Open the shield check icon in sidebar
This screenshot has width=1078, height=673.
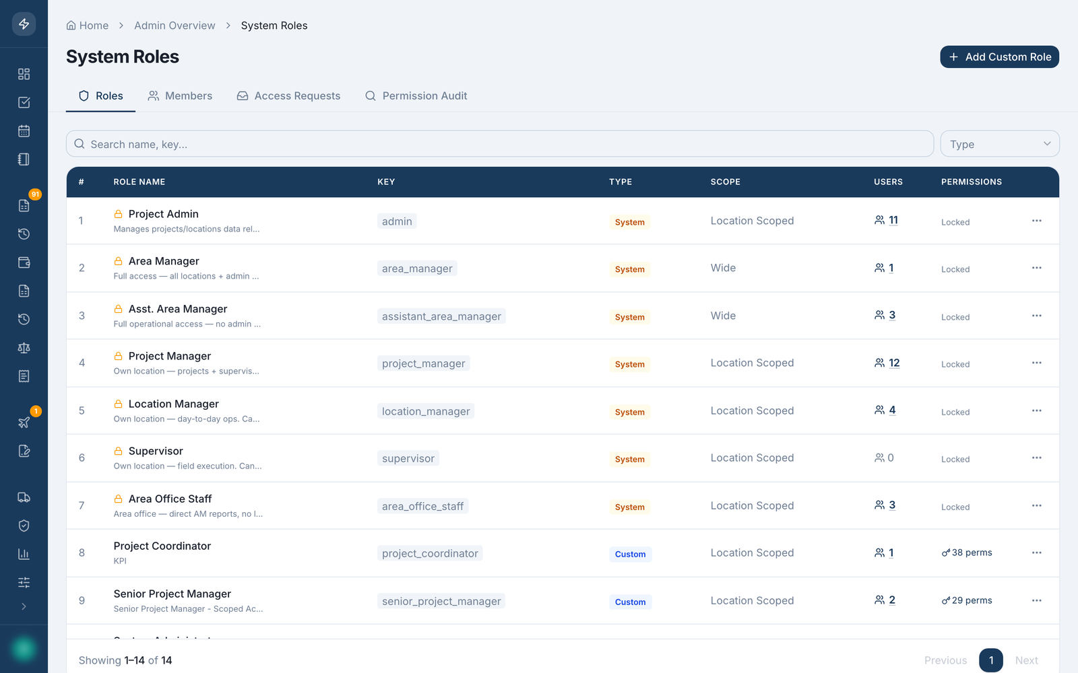tap(24, 526)
